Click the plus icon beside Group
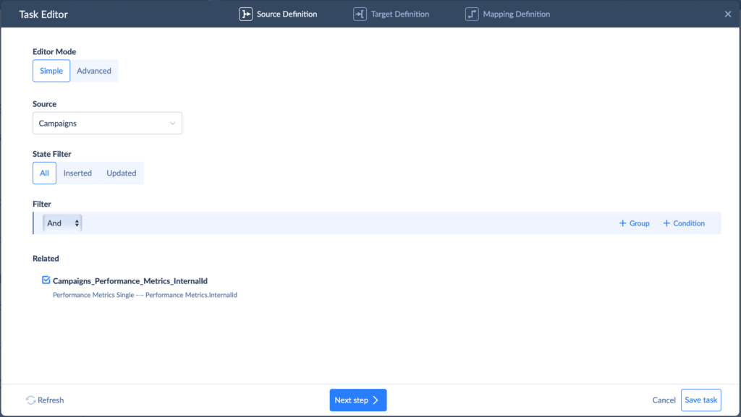The height and width of the screenshot is (417, 741). coord(622,223)
